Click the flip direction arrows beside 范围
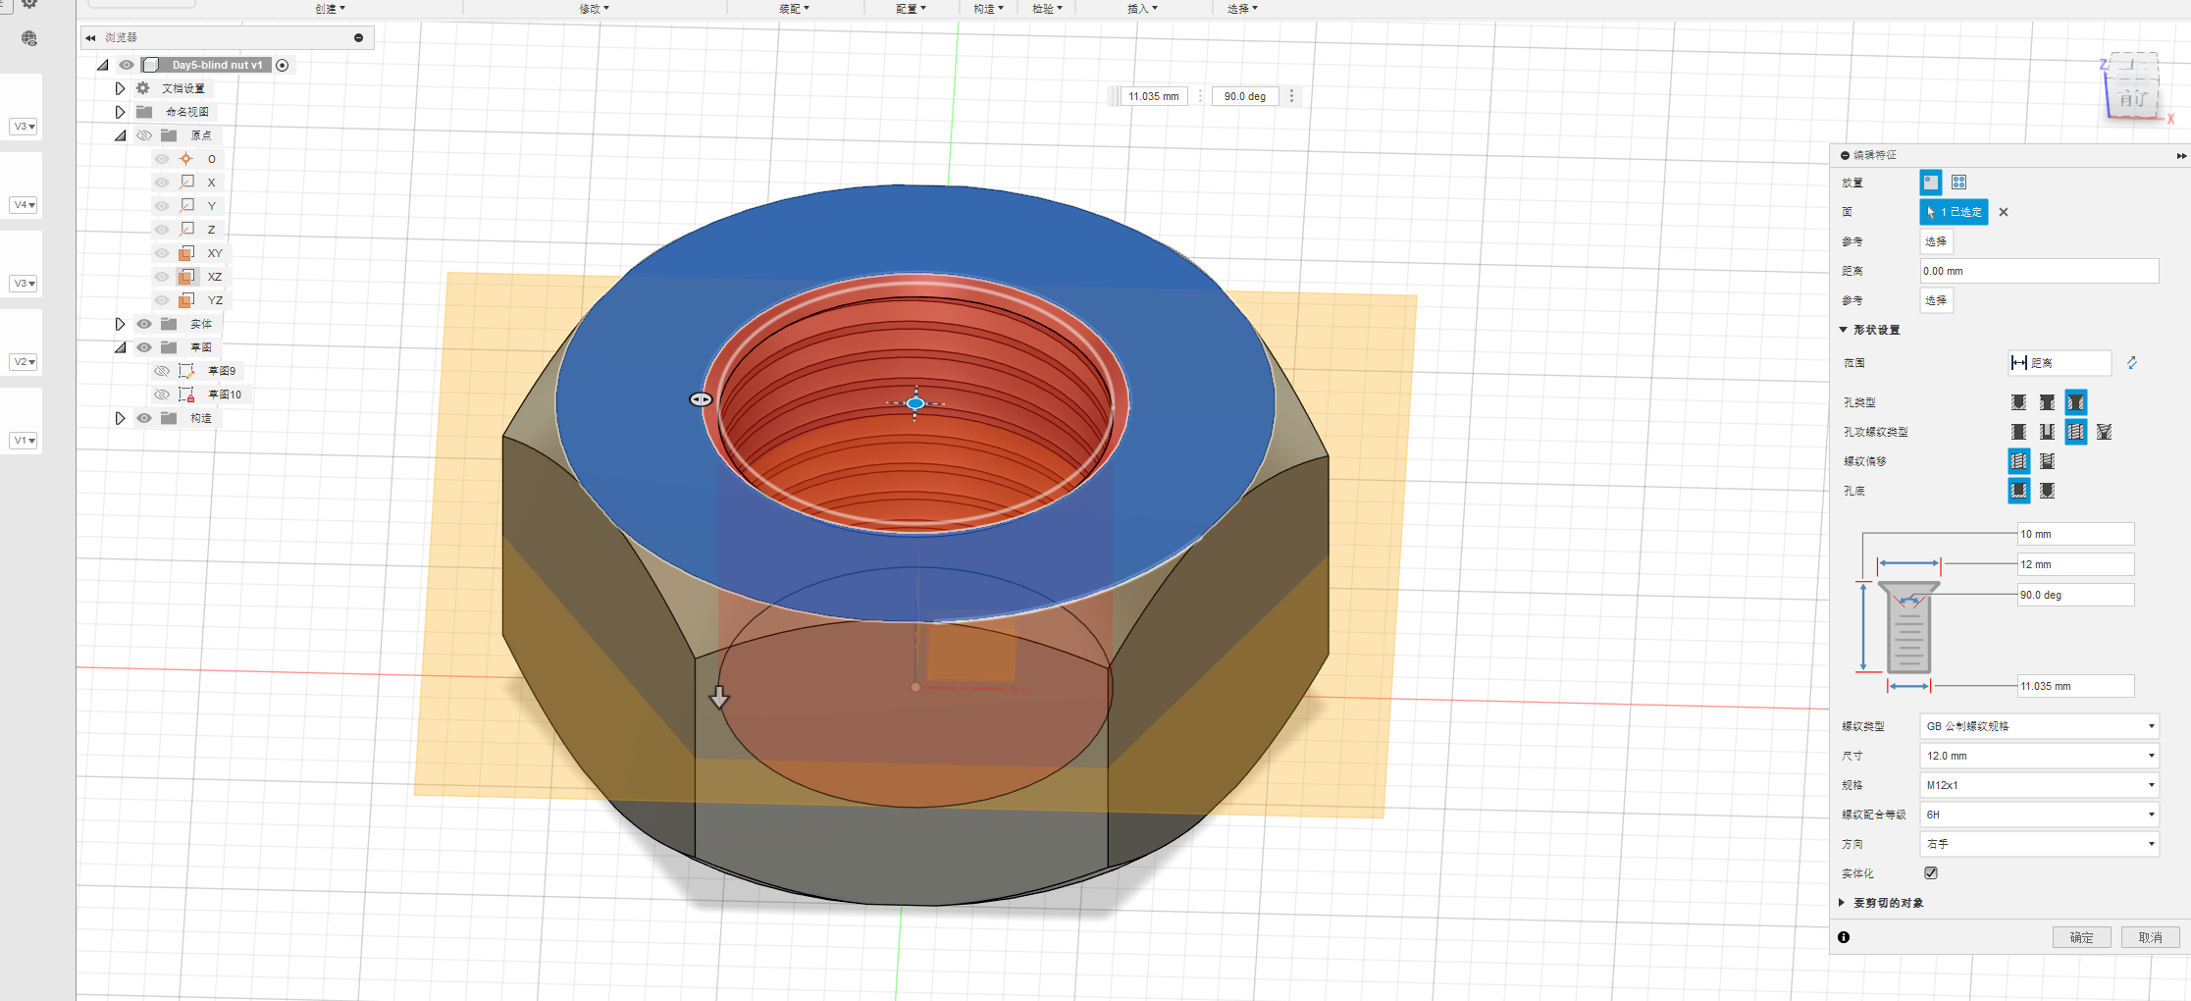The image size is (2191, 1001). click(x=2132, y=363)
